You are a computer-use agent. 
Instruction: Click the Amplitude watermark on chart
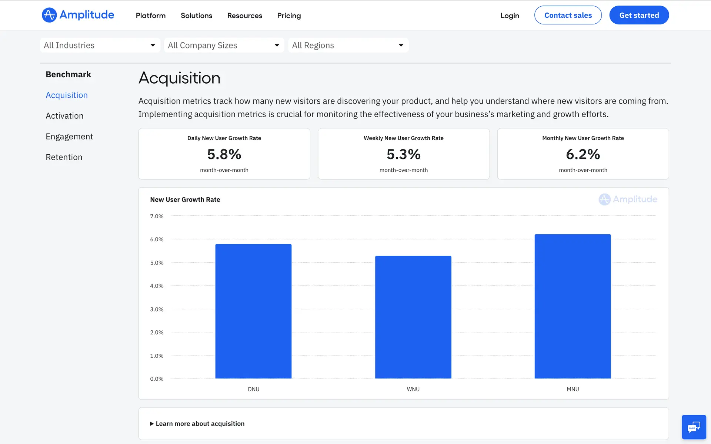(628, 199)
